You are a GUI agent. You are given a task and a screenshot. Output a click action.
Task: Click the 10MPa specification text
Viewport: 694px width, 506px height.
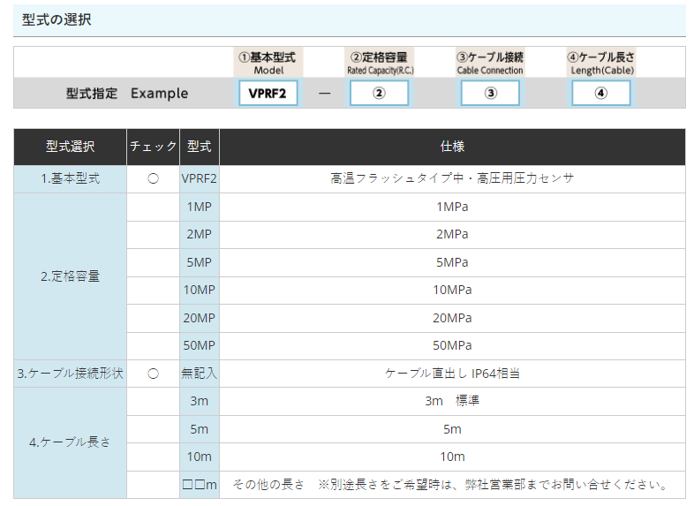coord(452,290)
